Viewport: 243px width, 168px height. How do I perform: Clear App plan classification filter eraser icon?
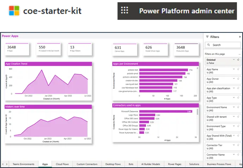[238, 88]
